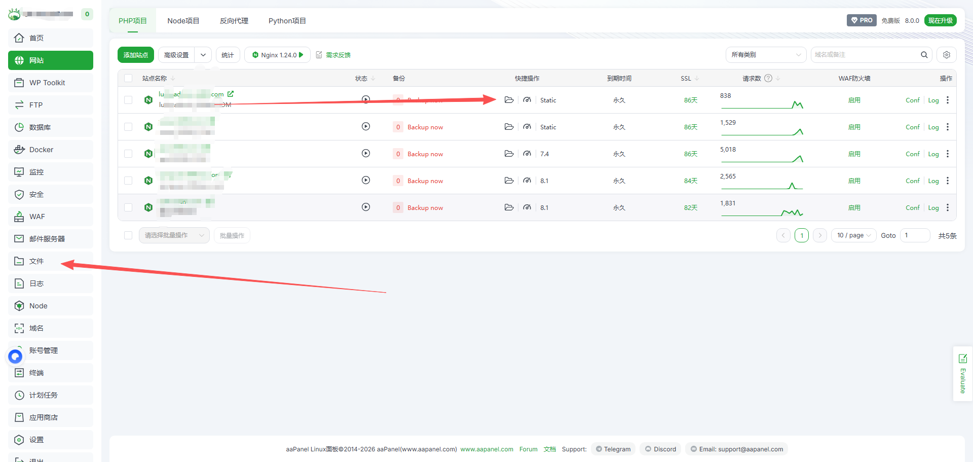Click speed gauge icon in third row
973x462 pixels.
[527, 154]
